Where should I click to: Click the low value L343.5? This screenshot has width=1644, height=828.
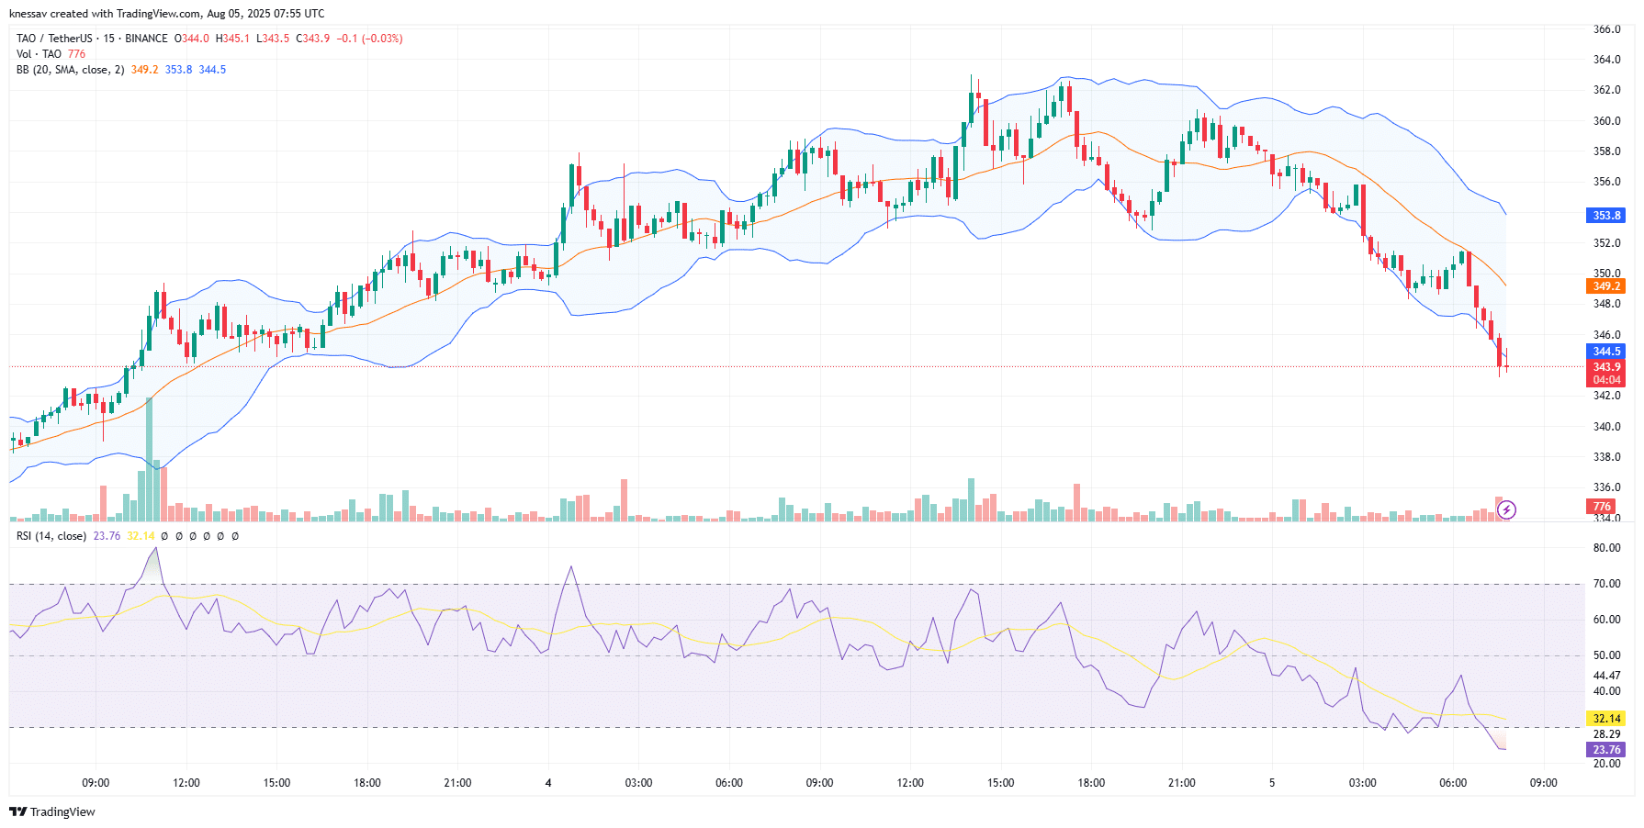click(x=273, y=39)
